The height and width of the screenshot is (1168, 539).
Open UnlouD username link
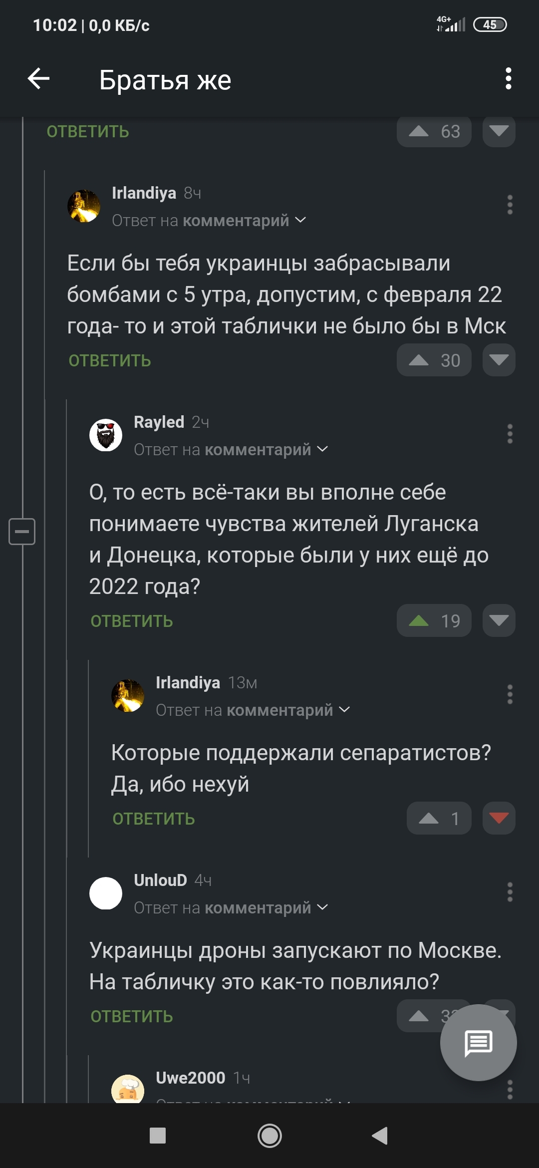[x=160, y=880]
